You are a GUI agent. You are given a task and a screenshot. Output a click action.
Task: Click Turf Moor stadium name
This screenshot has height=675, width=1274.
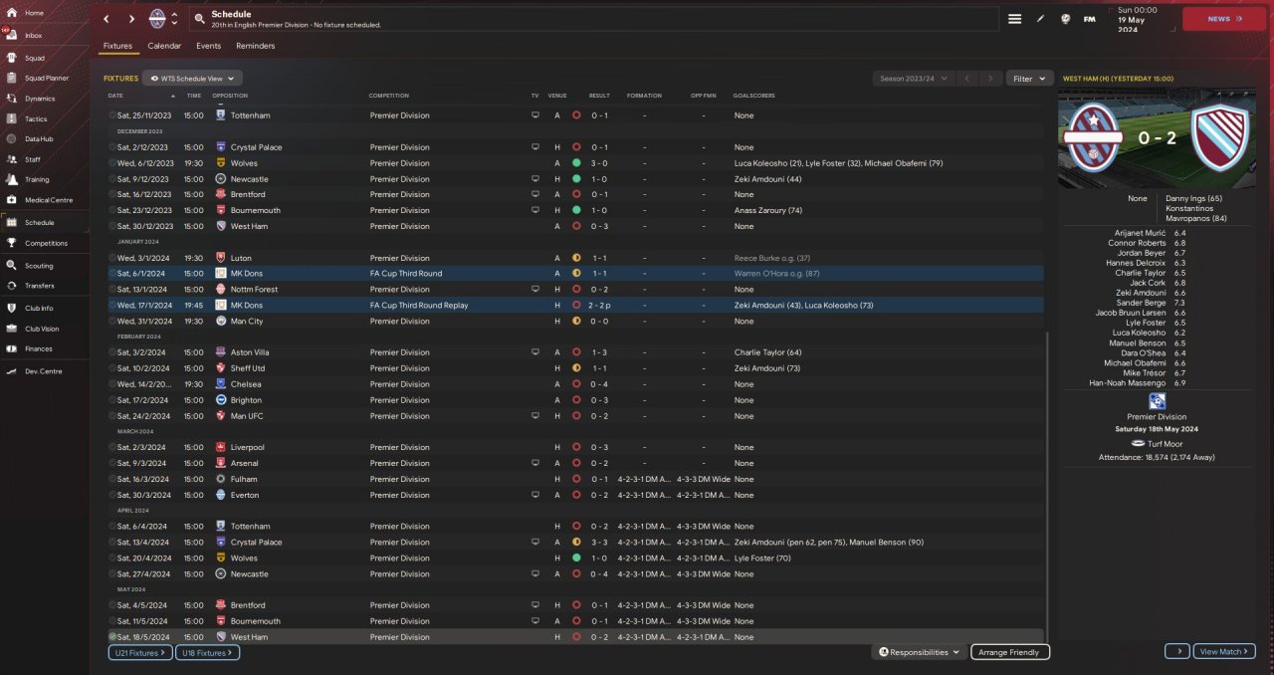[x=1166, y=443]
